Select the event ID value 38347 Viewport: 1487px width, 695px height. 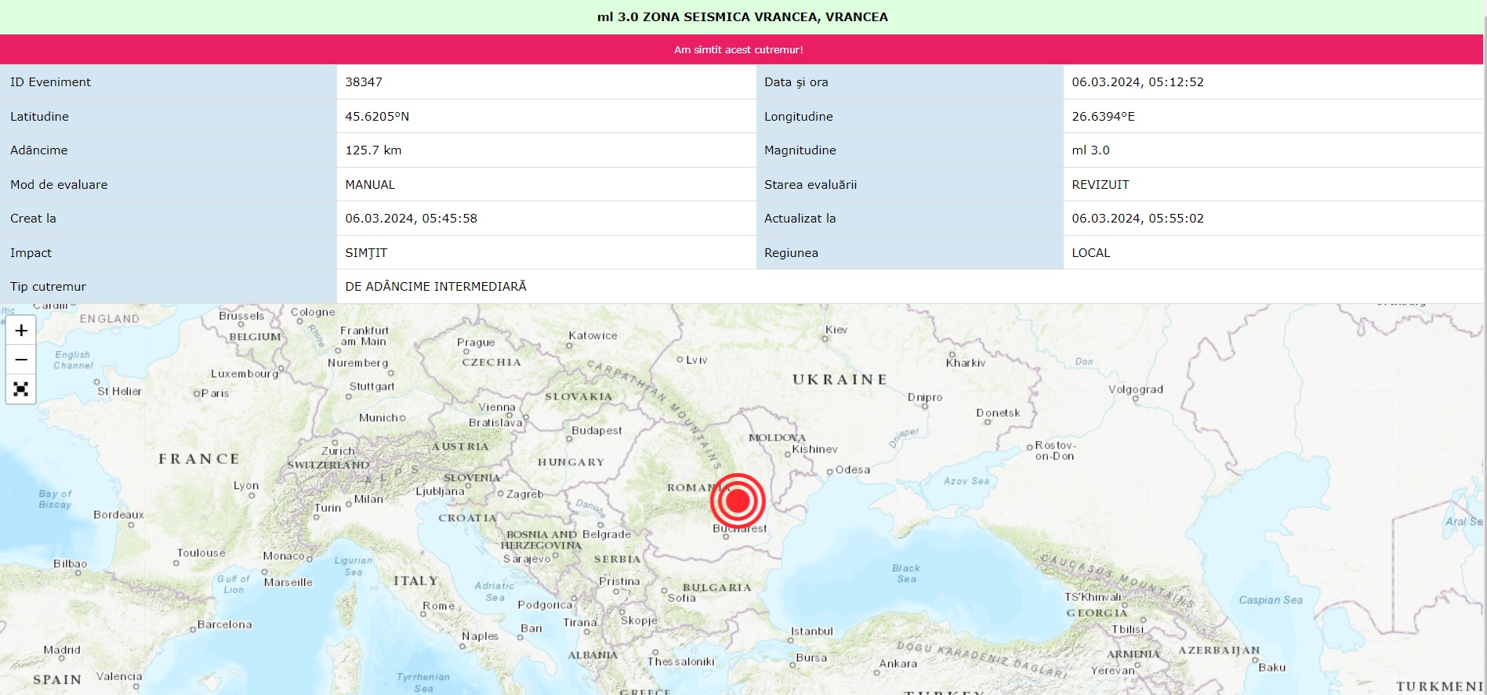click(x=364, y=82)
